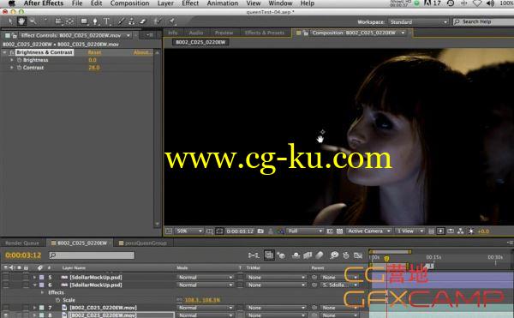Expand the Effects group under layer 6
Image resolution: width=514 pixels, height=318 pixels.
[42, 292]
